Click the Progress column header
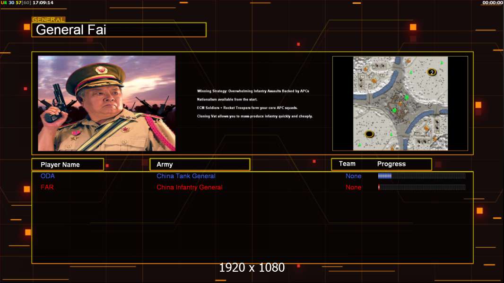Screen dimensions: 504x283 pos(391,164)
